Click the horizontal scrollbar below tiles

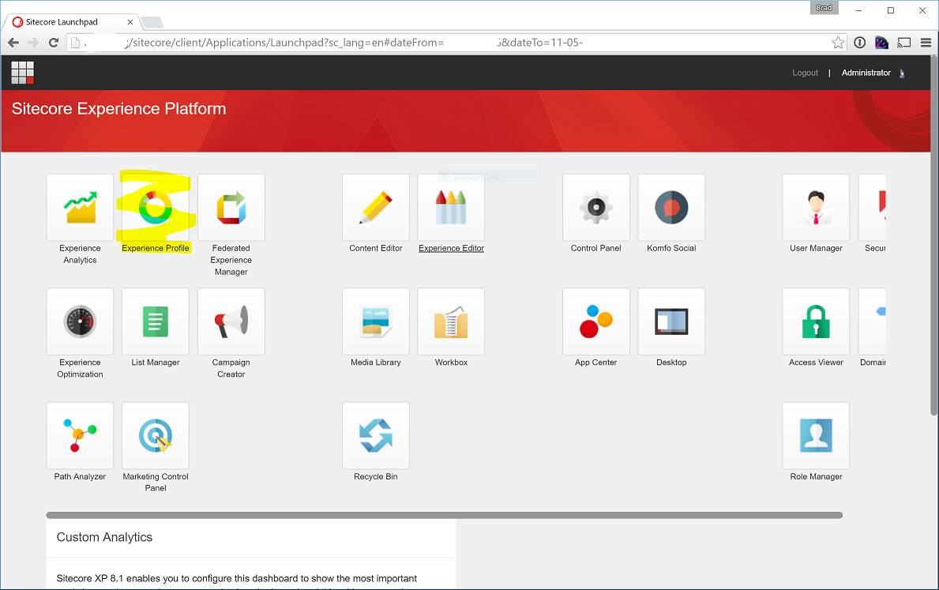(x=445, y=515)
